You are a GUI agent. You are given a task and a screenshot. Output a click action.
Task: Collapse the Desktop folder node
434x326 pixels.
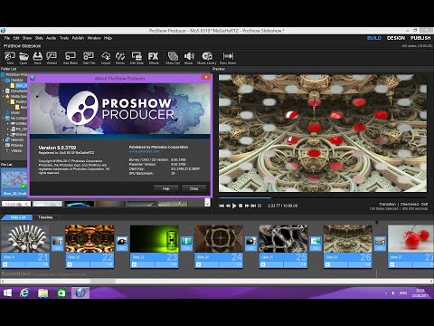[4, 80]
